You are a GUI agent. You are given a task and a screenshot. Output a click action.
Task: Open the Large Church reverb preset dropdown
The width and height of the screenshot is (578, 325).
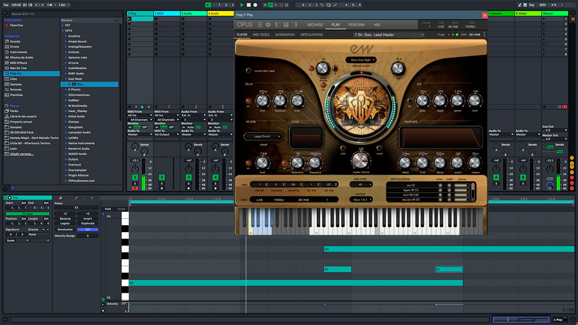tap(263, 136)
